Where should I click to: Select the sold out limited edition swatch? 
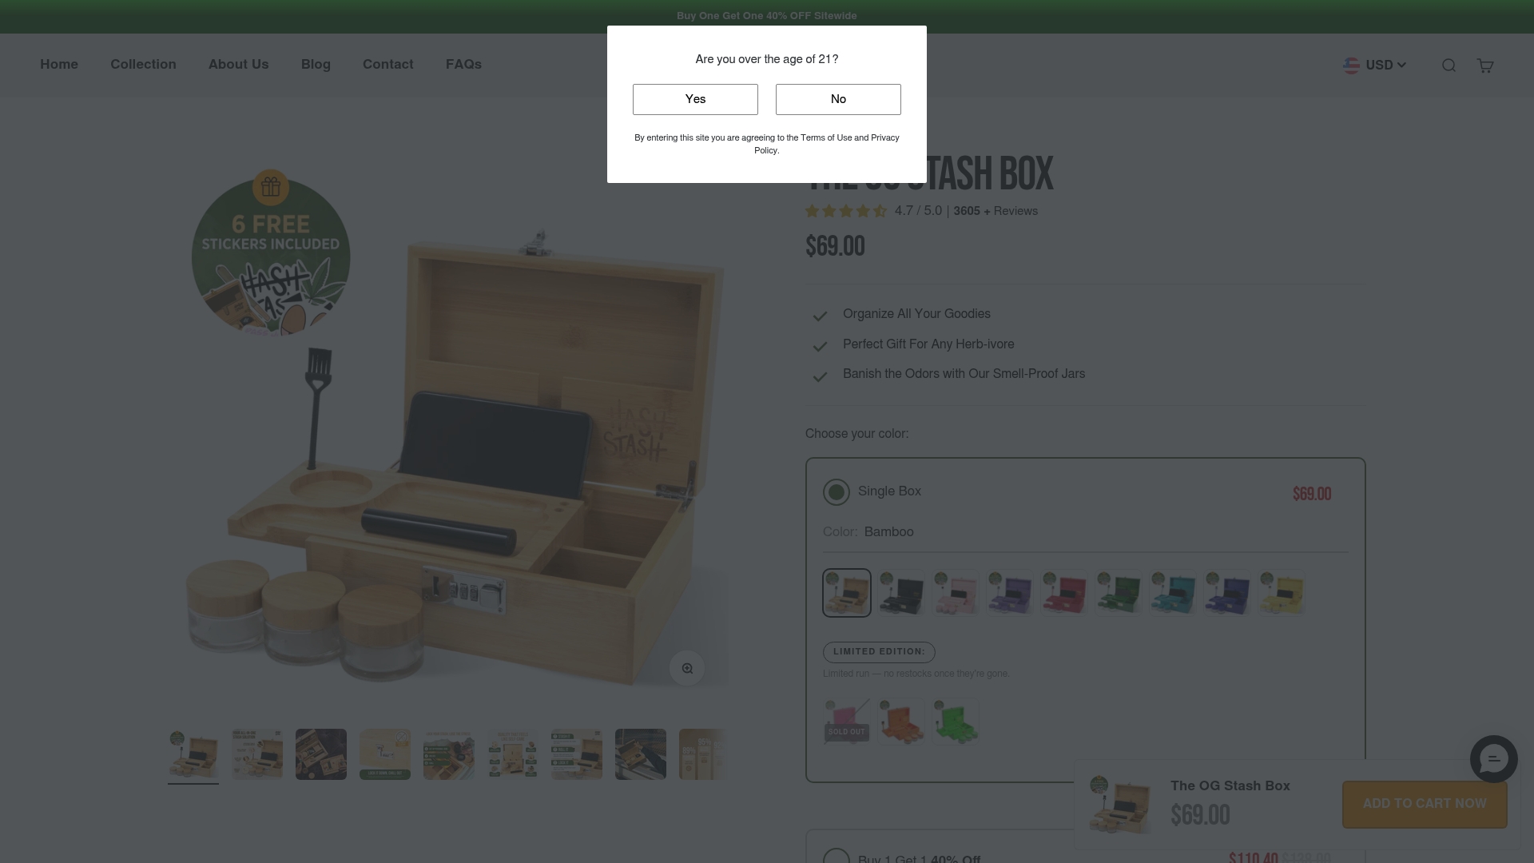click(x=847, y=722)
